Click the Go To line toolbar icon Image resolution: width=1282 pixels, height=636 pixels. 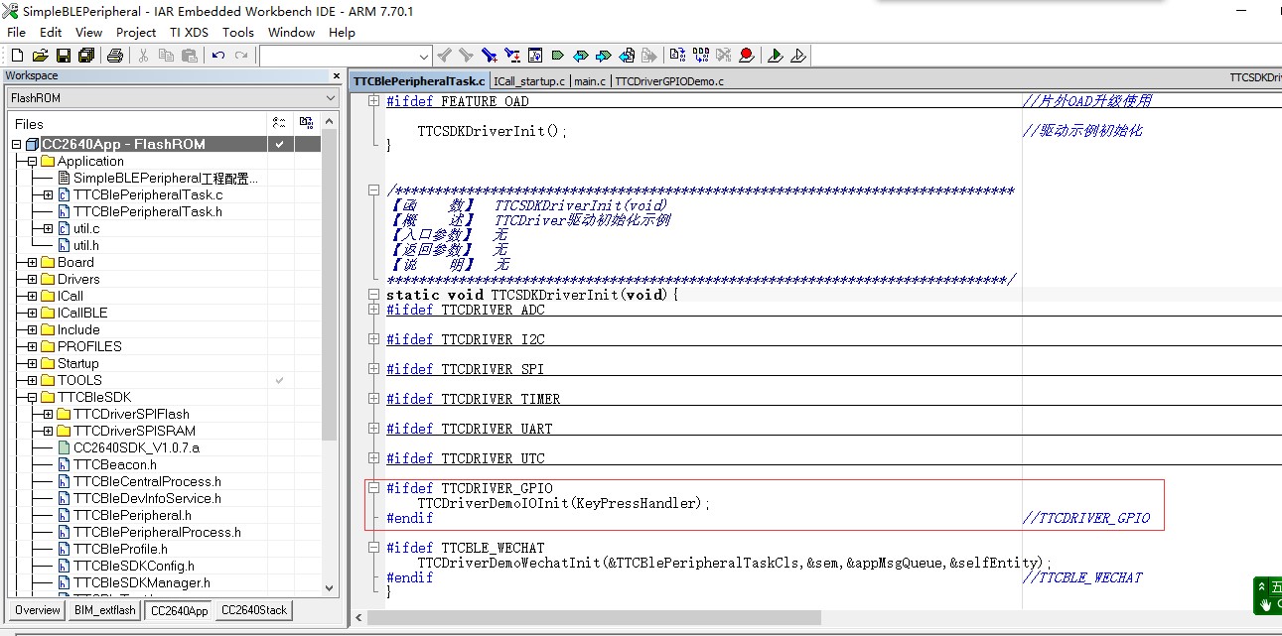tap(535, 56)
